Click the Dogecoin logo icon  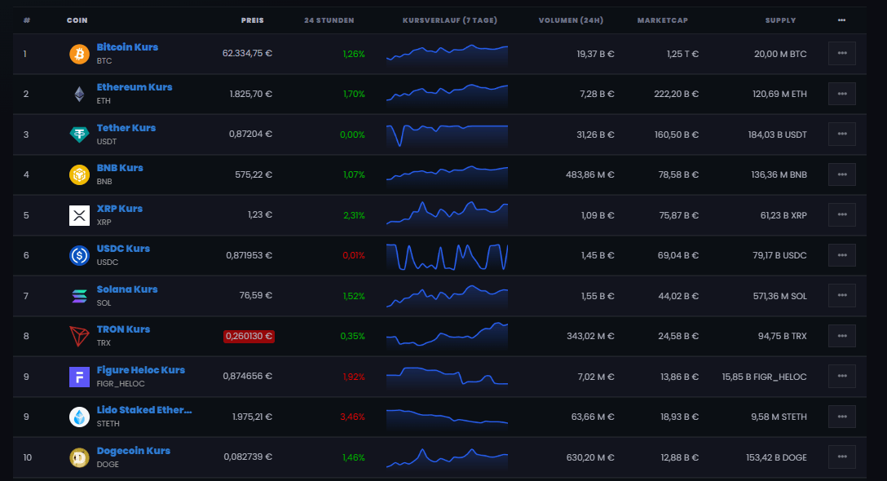click(x=79, y=457)
